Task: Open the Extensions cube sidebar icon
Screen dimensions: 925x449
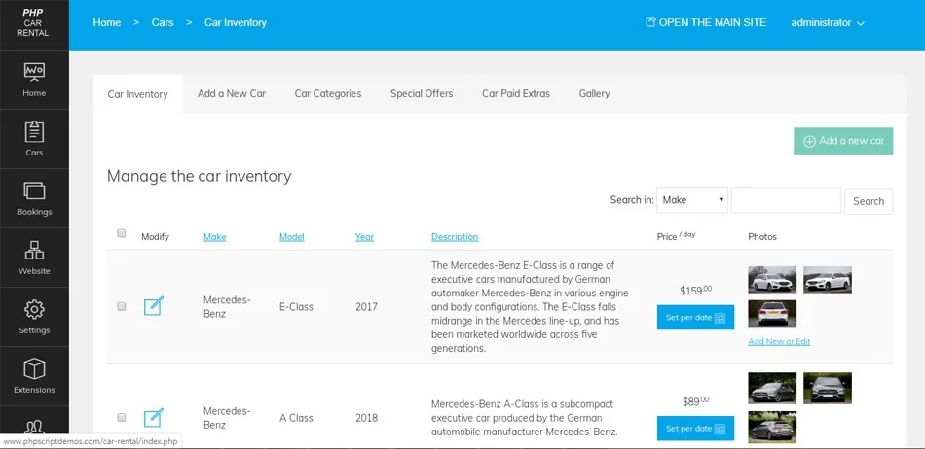Action: [34, 377]
